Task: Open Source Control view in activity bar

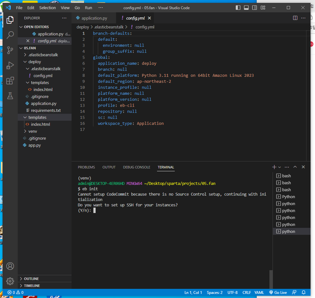Action: [10, 50]
